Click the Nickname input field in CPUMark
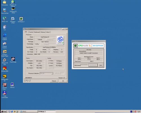This screenshot has width=141, height=113. click(84, 65)
